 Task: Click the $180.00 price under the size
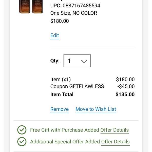click(x=60, y=21)
